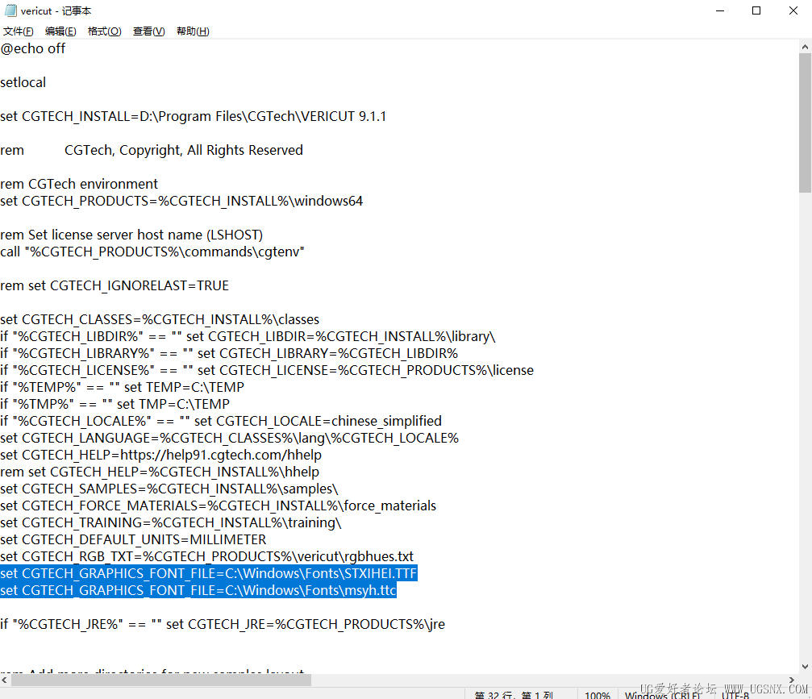This screenshot has width=812, height=699.
Task: Open the 文件(F) menu
Action: point(18,31)
